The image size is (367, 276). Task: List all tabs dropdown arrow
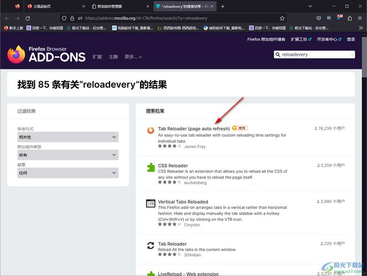point(310,6)
